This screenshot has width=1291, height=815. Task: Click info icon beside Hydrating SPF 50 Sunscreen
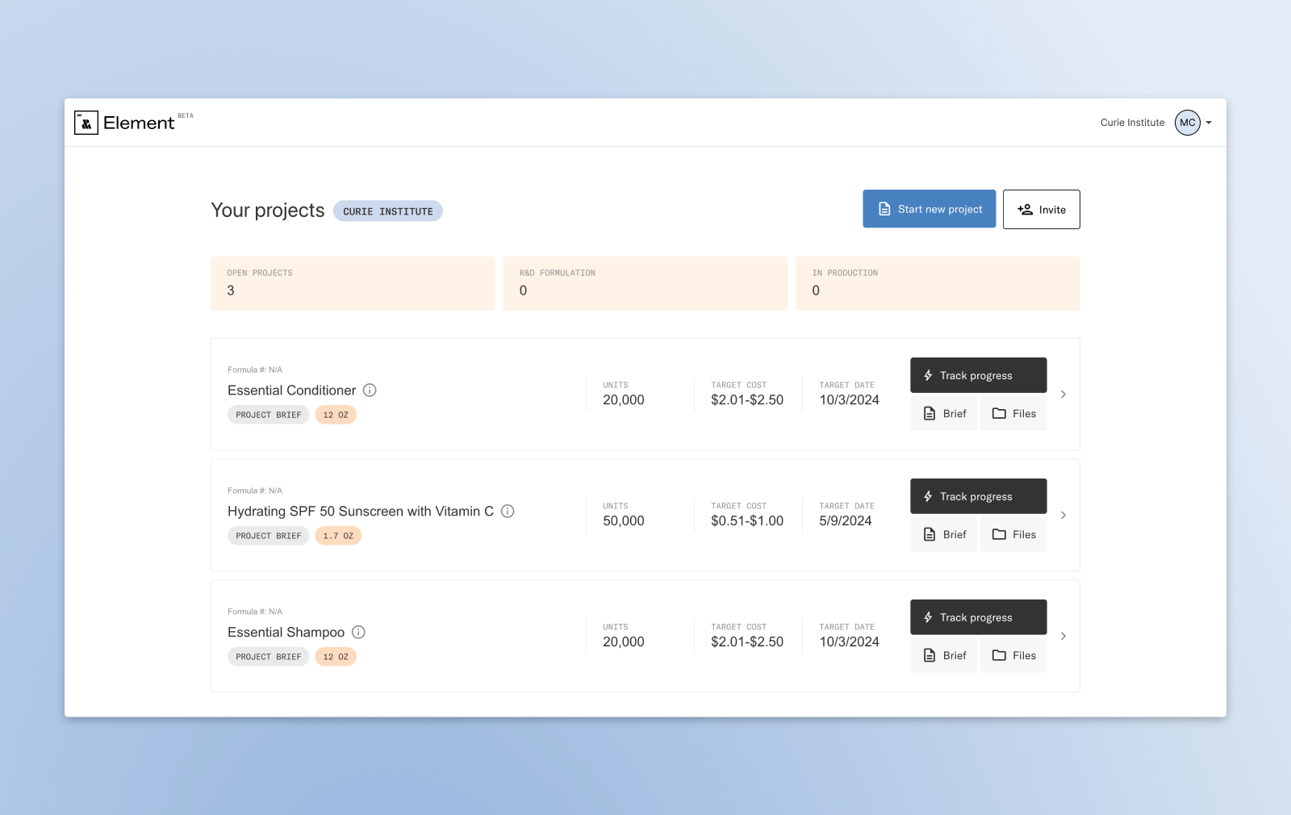508,512
